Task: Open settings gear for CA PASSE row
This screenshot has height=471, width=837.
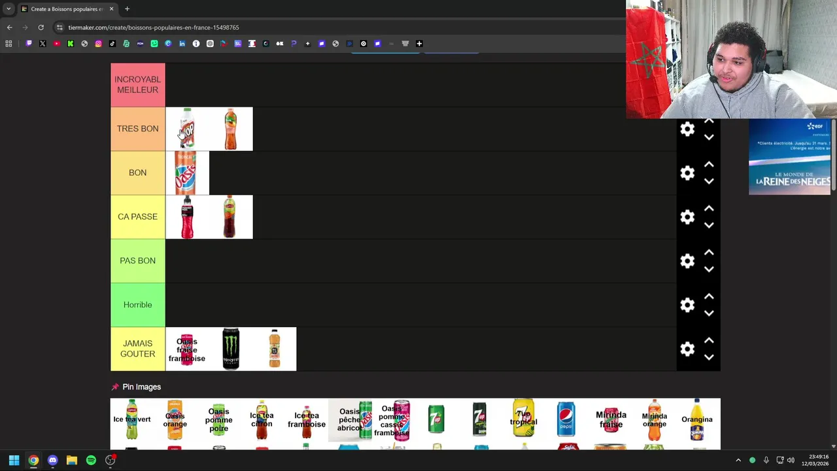Action: [687, 217]
